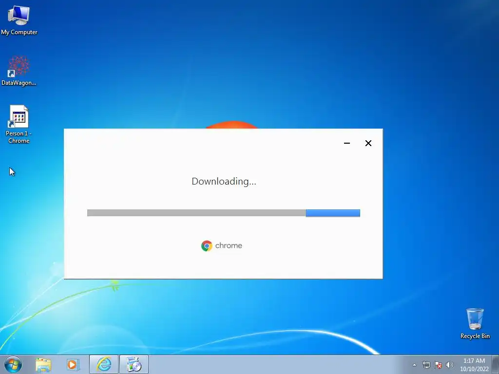Close the Chrome installer dialog
The width and height of the screenshot is (499, 374).
[x=368, y=143]
